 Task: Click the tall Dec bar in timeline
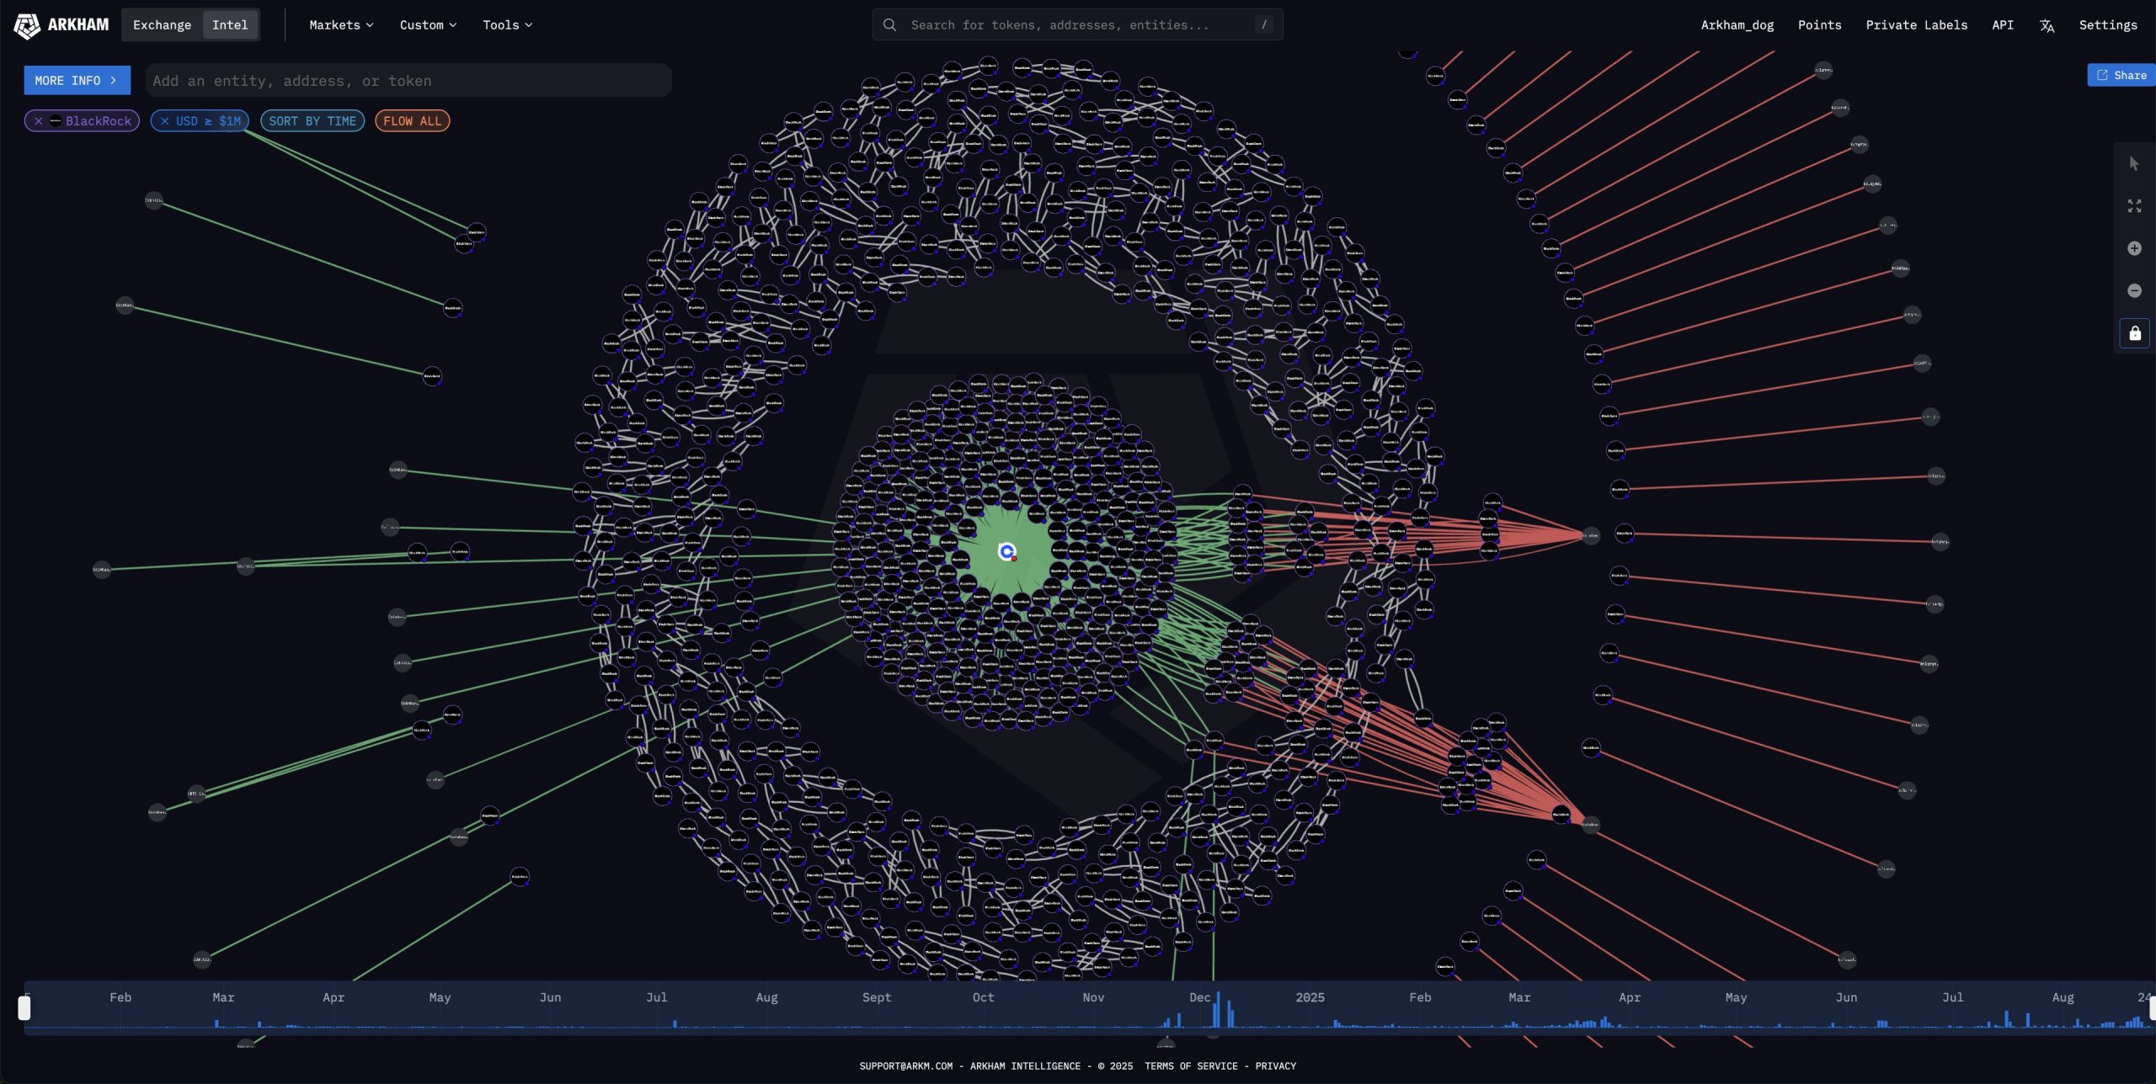1217,1009
